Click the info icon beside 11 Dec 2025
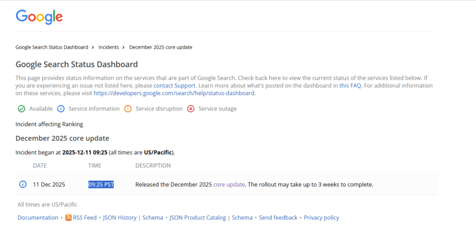The width and height of the screenshot is (476, 231). (23, 184)
